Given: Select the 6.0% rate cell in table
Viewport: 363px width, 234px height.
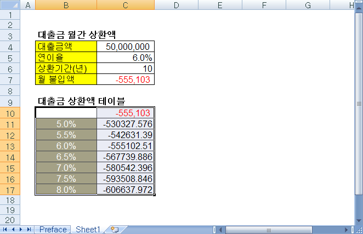Looking at the screenshot, I should (x=66, y=146).
